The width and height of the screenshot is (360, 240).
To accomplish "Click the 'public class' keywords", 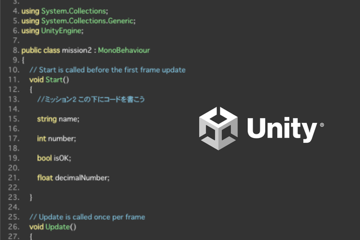I will coord(41,50).
